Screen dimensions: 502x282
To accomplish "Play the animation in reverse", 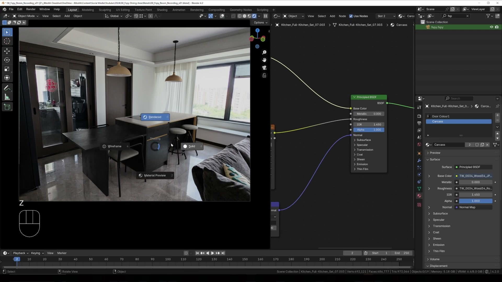I will (x=208, y=253).
